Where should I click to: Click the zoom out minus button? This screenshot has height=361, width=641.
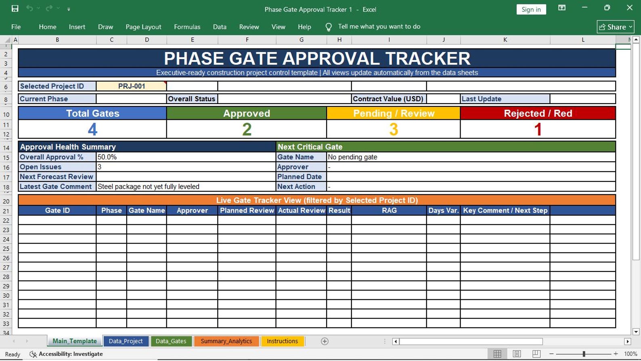[x=551, y=354]
